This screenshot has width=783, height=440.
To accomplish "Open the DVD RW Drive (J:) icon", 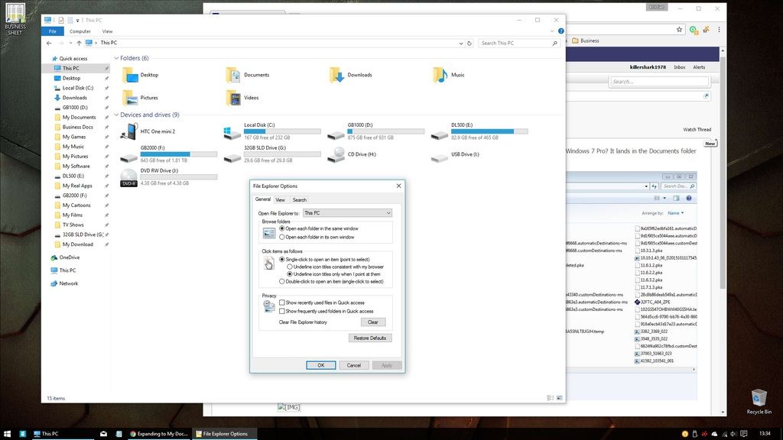I will [x=128, y=177].
